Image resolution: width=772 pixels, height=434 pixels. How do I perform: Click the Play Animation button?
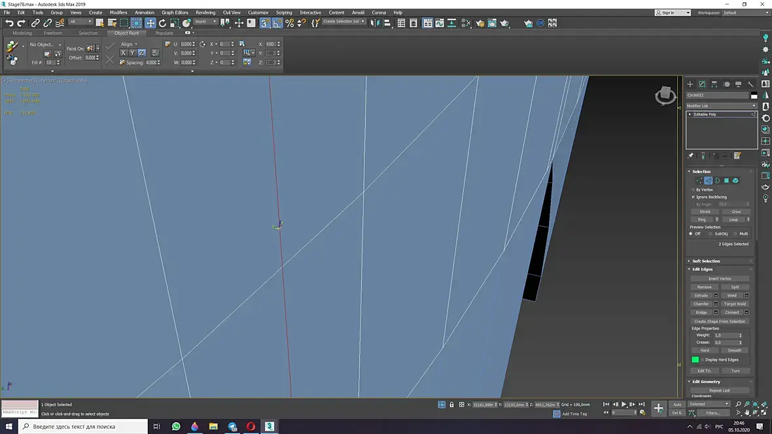coord(623,405)
